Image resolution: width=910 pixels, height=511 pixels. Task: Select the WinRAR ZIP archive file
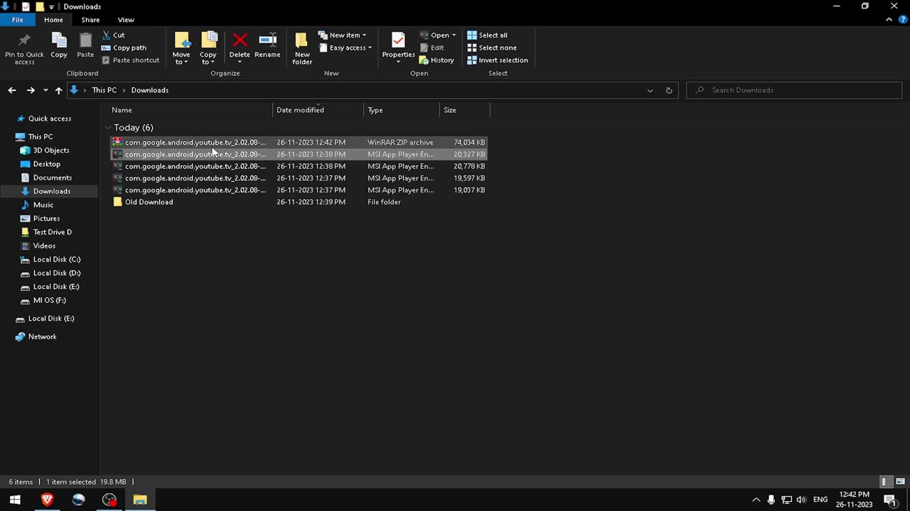(299, 142)
